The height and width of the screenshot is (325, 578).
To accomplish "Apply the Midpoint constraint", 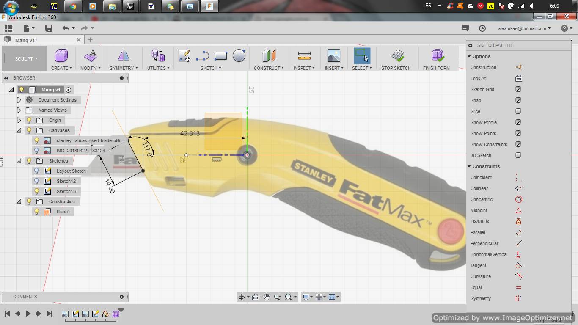I will pyautogui.click(x=518, y=210).
